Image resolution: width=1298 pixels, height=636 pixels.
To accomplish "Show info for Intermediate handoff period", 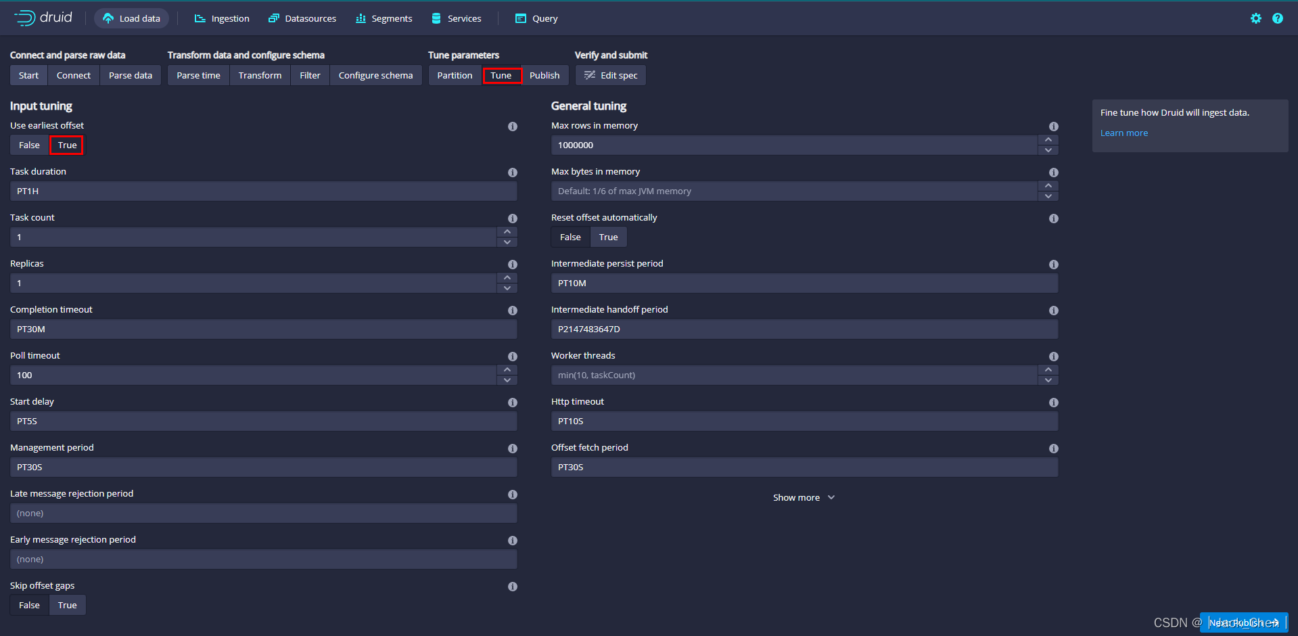I will [1054, 311].
